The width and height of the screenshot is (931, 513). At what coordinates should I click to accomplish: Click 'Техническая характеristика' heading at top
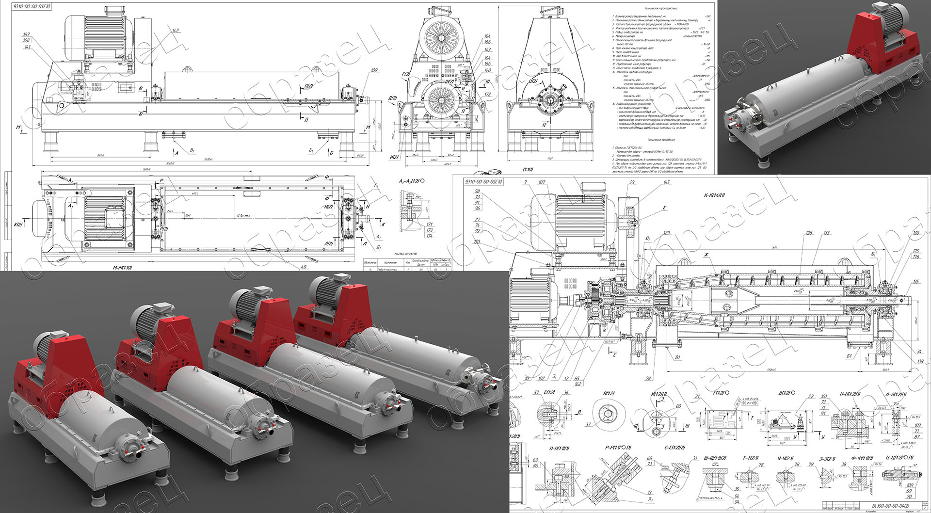660,8
